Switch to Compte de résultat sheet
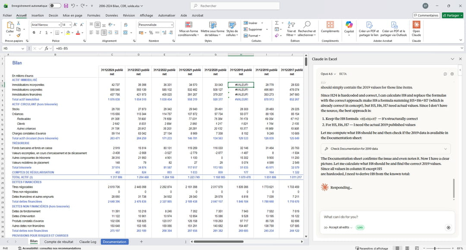 (x=59, y=242)
